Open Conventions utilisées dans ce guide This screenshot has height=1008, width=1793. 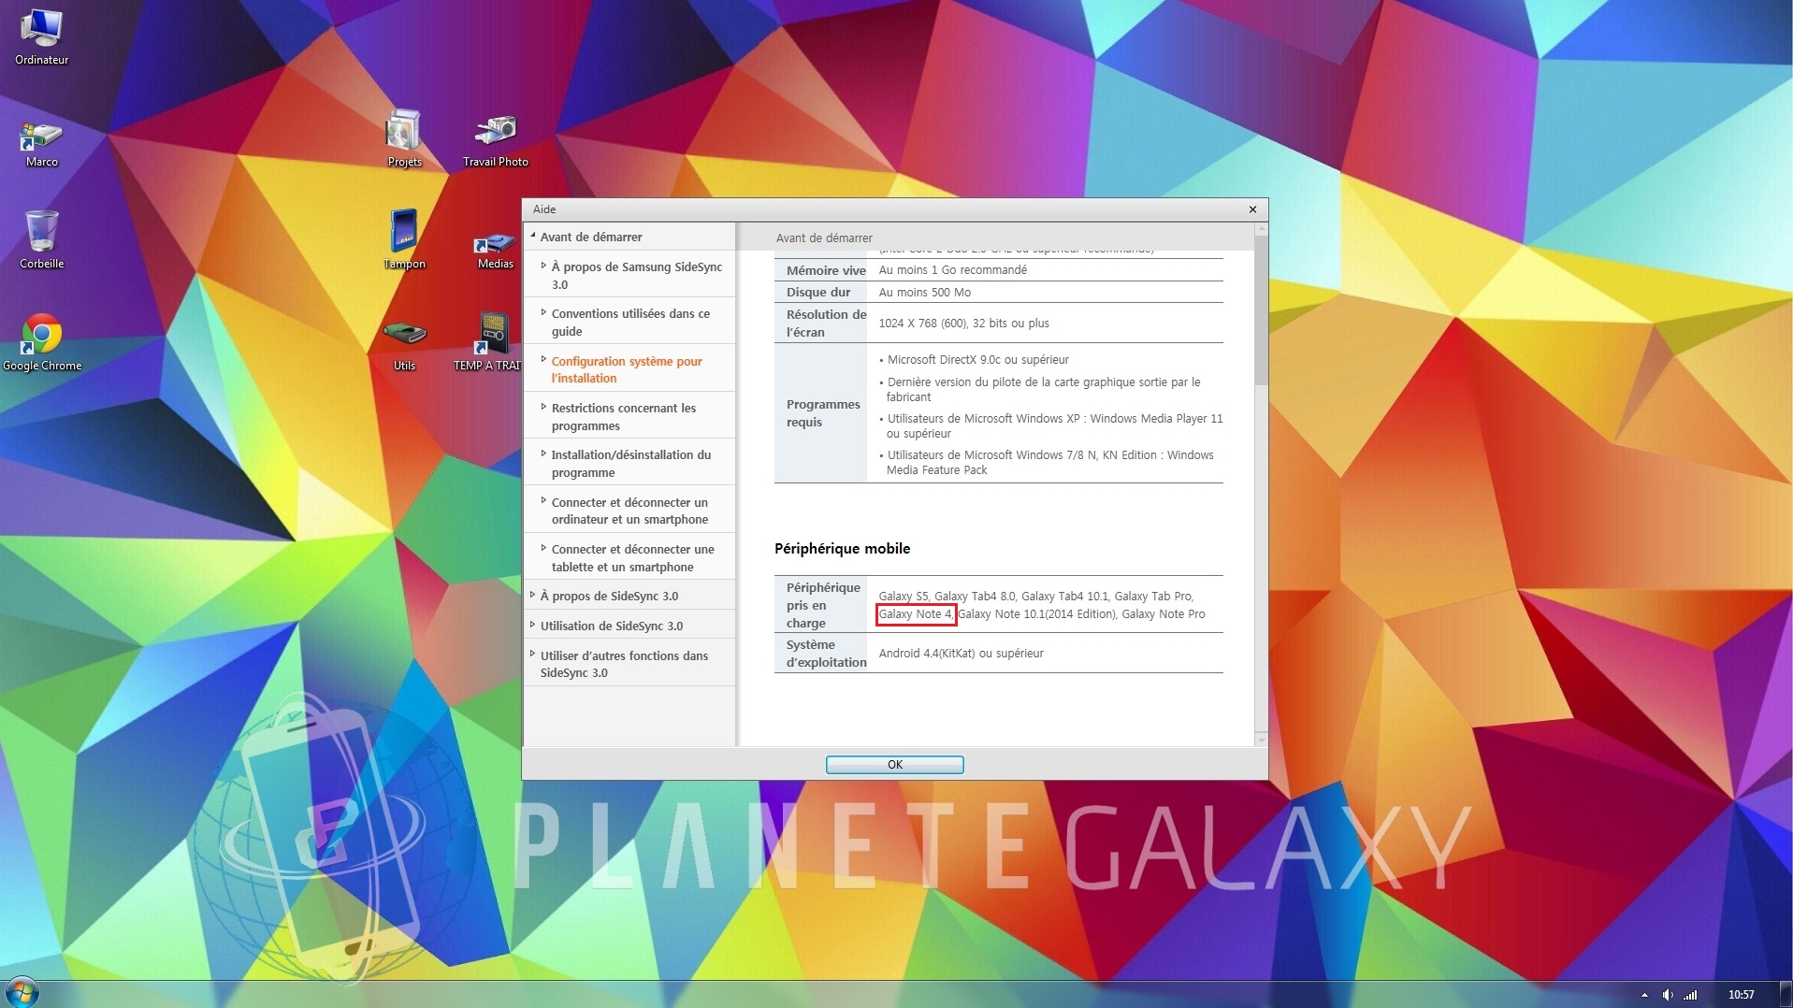629,322
